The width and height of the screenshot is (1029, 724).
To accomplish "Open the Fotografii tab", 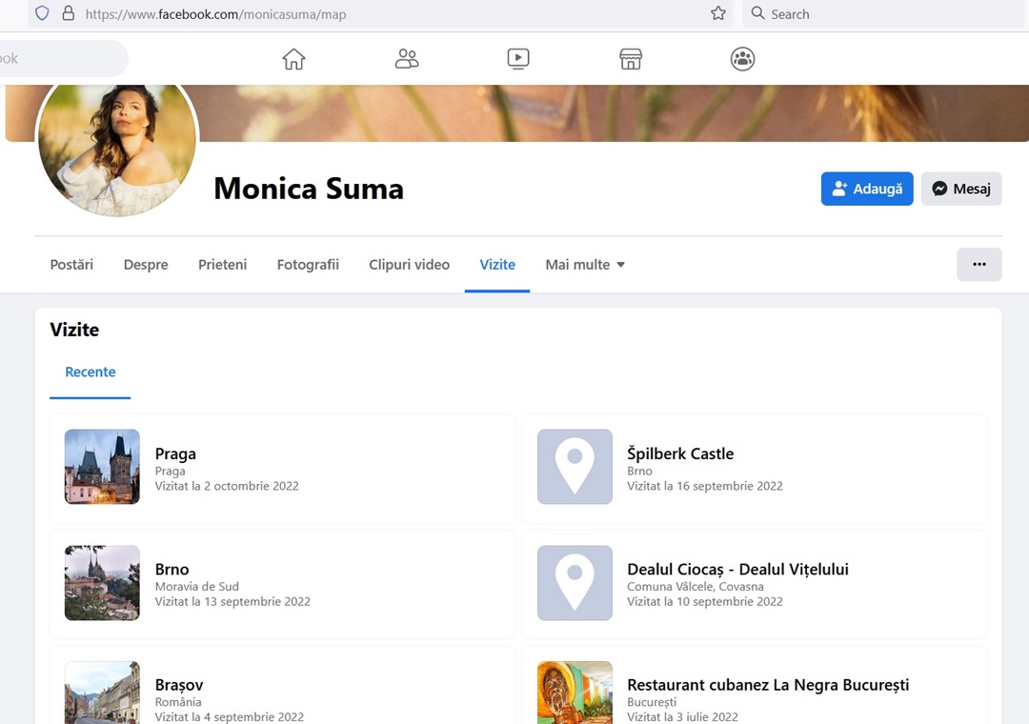I will 308,265.
